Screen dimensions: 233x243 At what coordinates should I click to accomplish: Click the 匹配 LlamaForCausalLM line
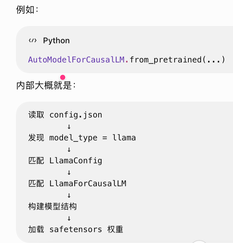(77, 184)
